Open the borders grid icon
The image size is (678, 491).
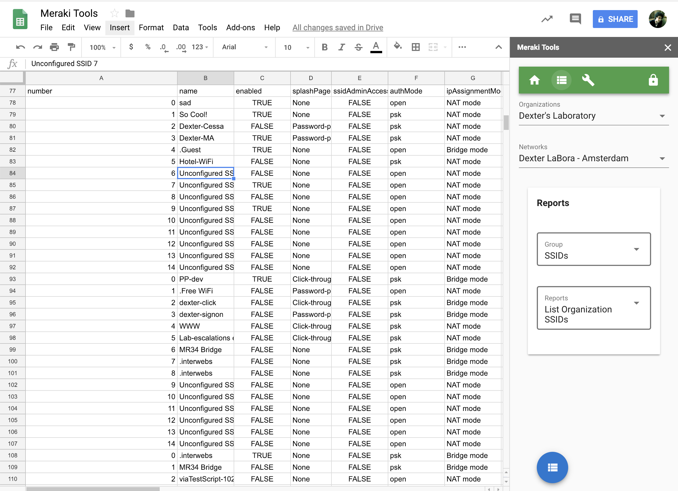(x=415, y=47)
